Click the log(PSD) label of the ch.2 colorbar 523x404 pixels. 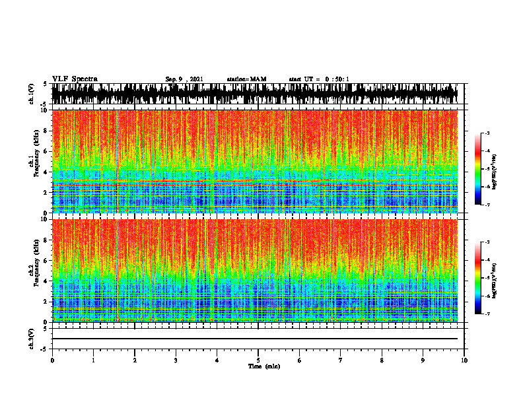(x=495, y=281)
